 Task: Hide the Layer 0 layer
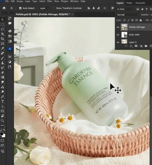[118, 42]
